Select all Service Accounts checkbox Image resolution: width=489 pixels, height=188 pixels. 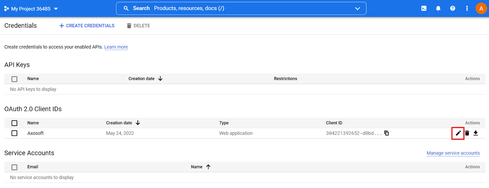[x=14, y=167]
